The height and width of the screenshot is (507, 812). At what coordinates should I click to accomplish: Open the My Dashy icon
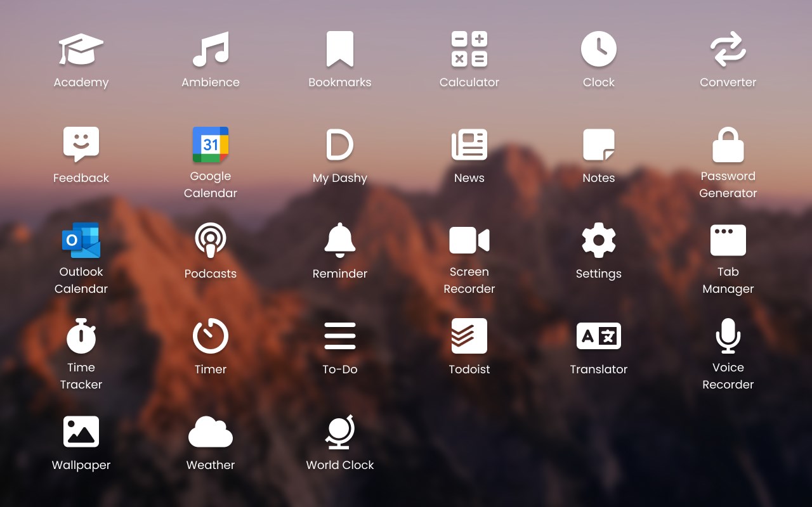[x=340, y=144]
